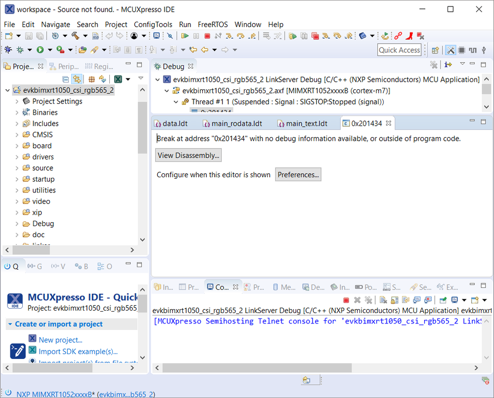Expand the source folder arrow

point(17,168)
